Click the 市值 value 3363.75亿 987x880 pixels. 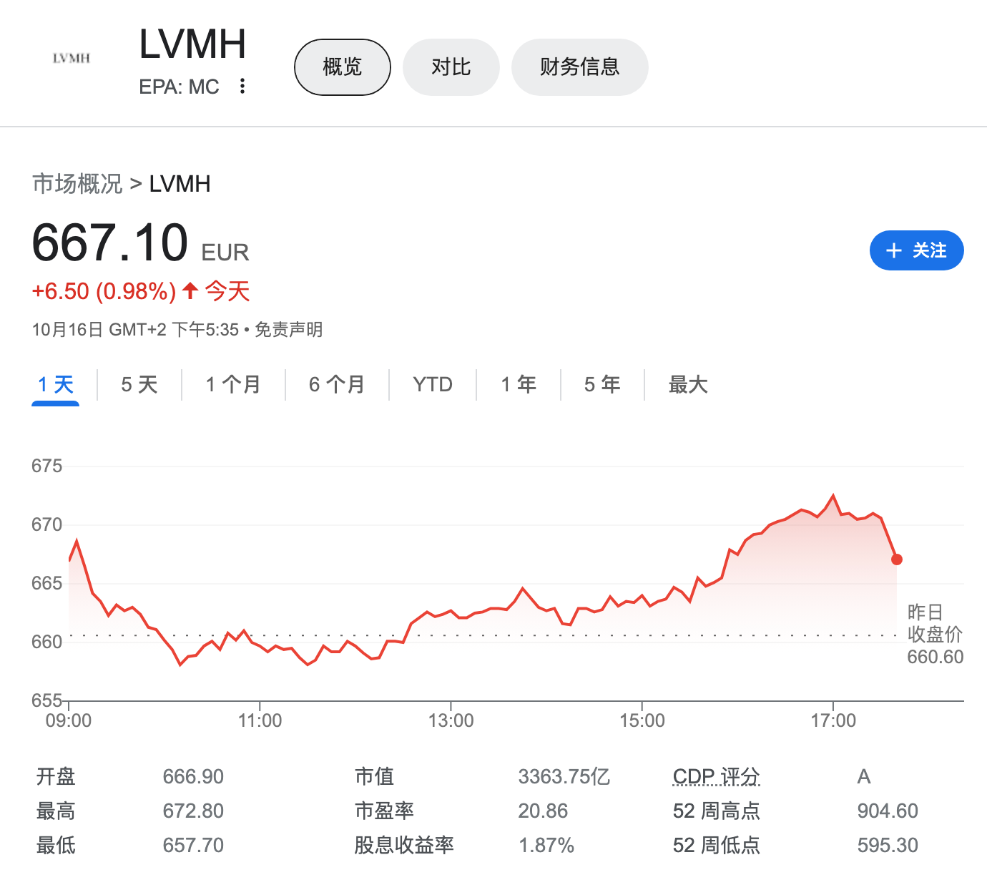coord(564,776)
